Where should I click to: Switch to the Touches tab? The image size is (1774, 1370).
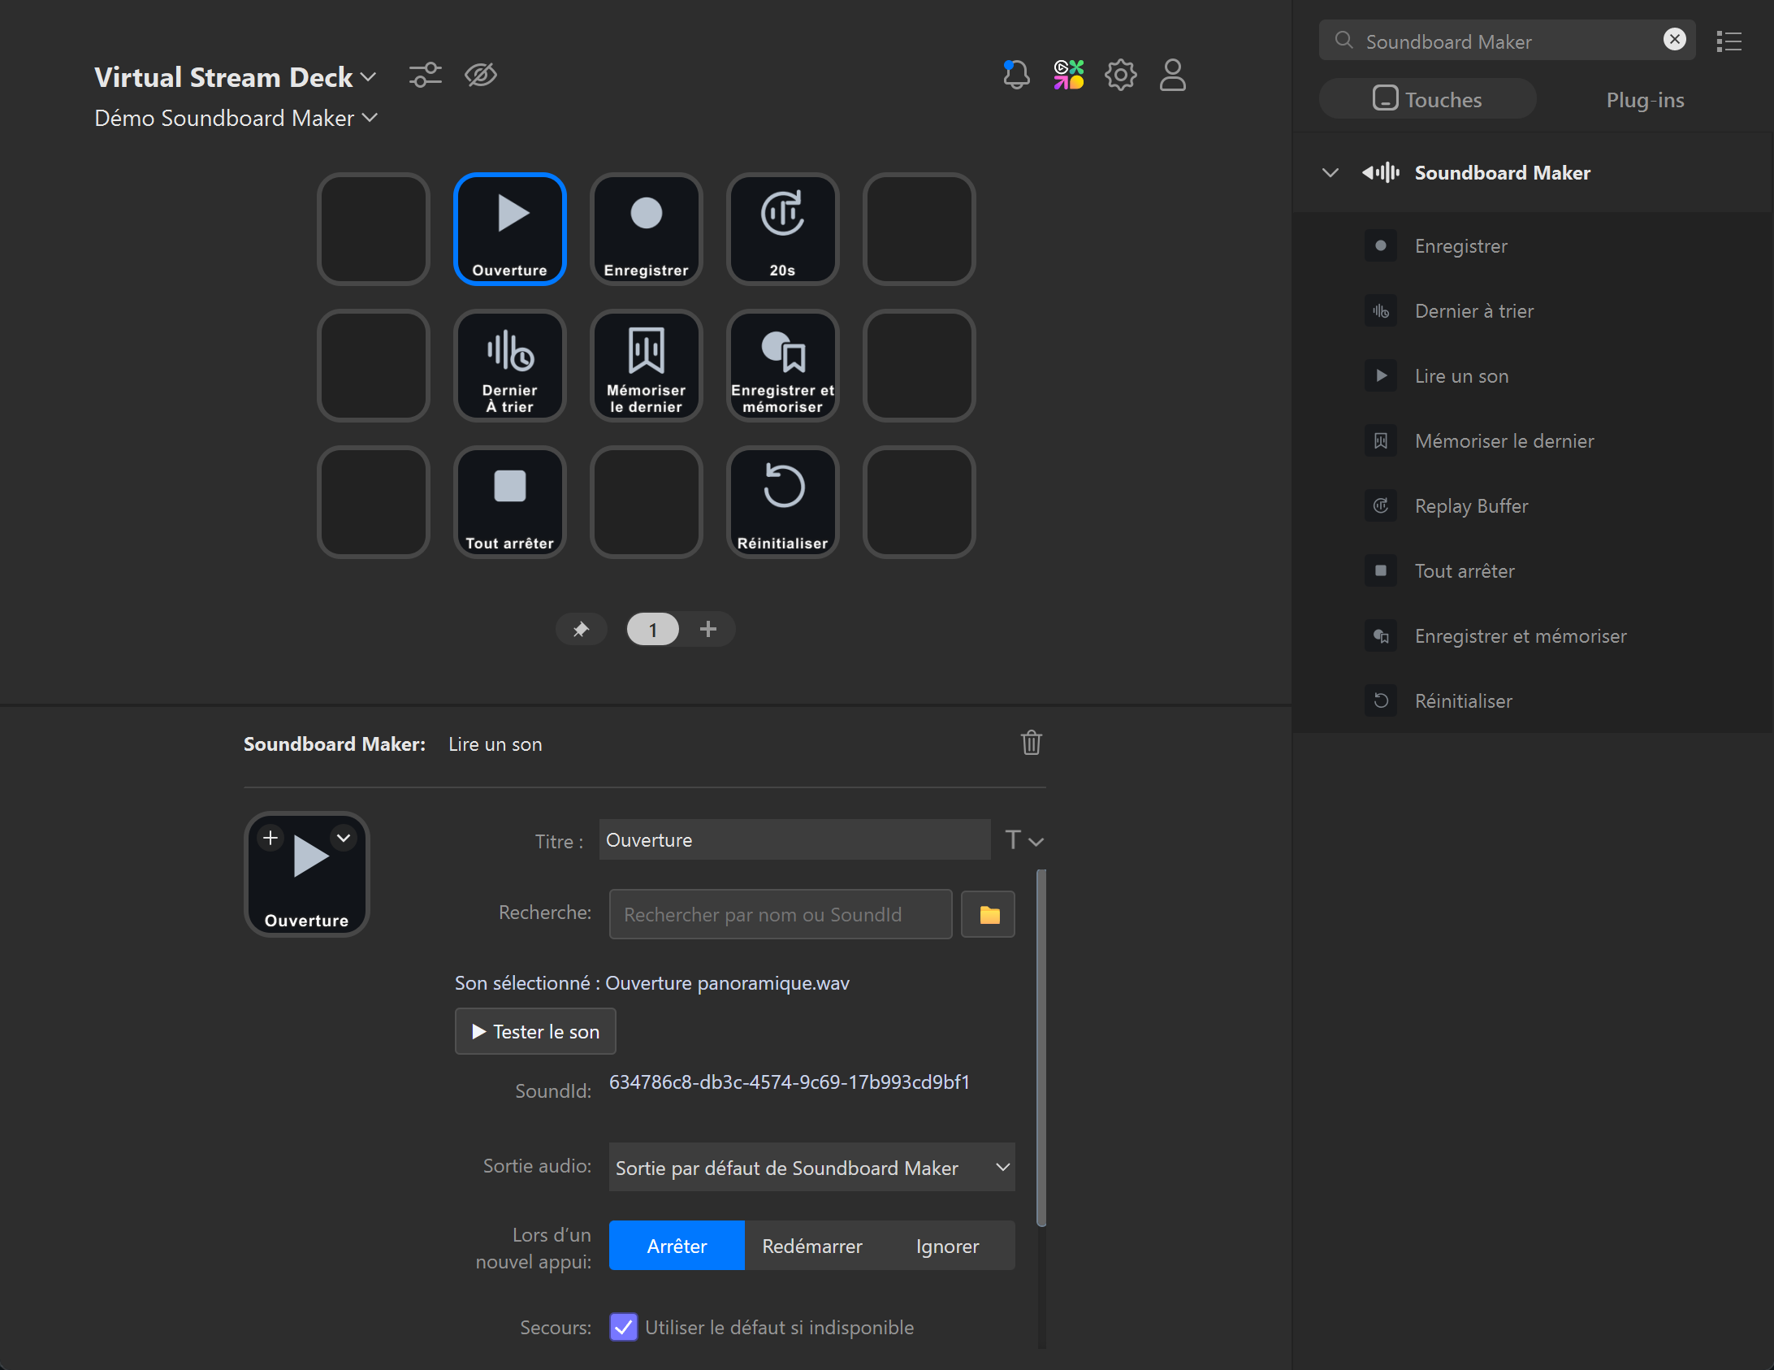coord(1427,99)
